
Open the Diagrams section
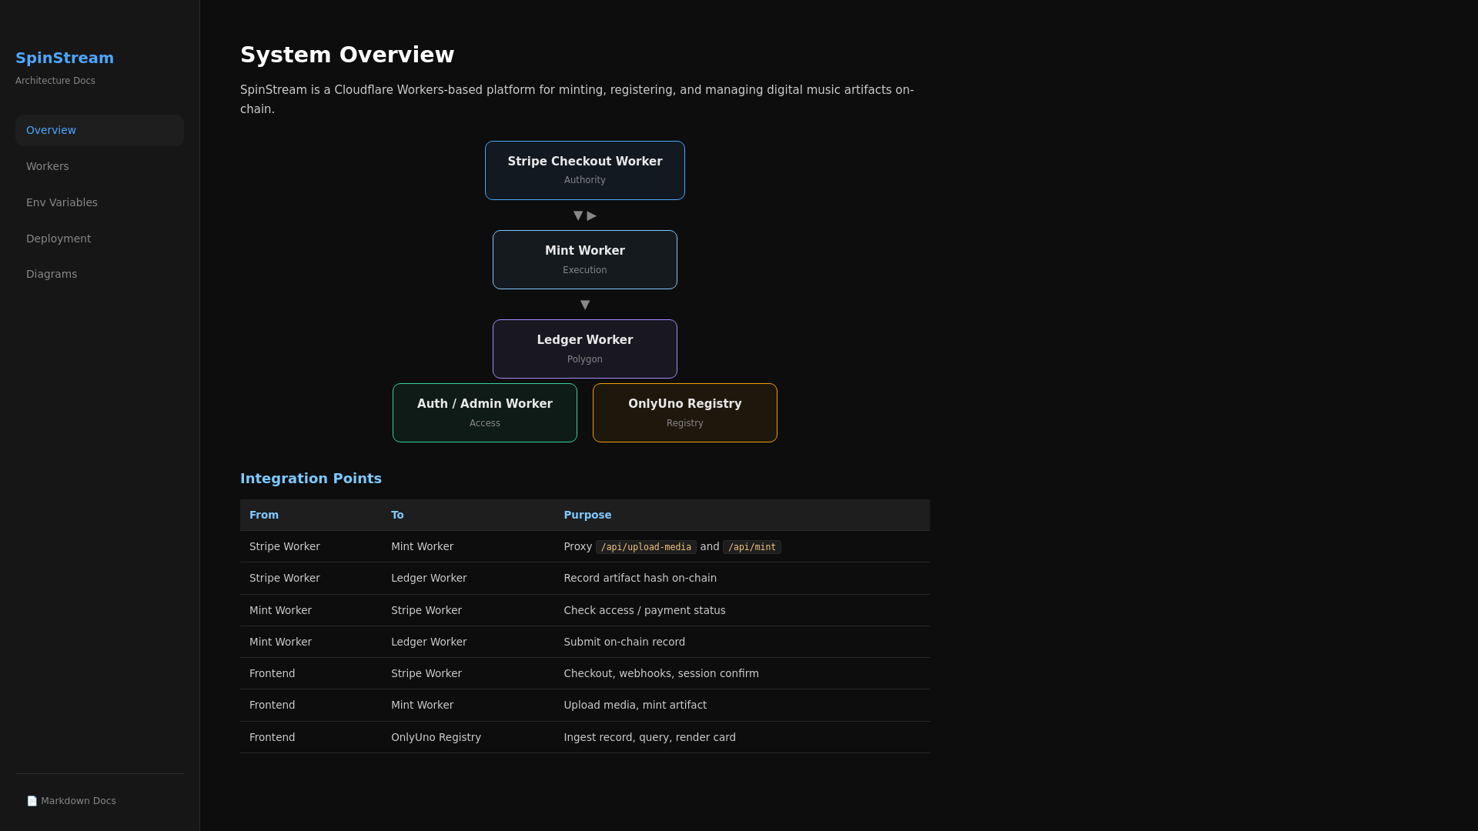tap(99, 274)
